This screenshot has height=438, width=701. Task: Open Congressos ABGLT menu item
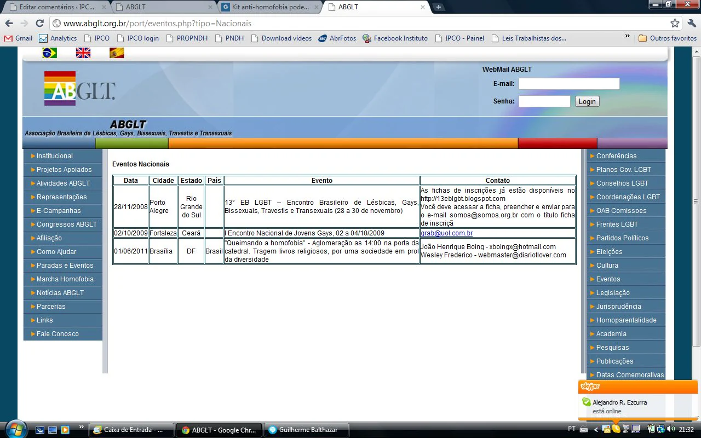click(x=62, y=224)
